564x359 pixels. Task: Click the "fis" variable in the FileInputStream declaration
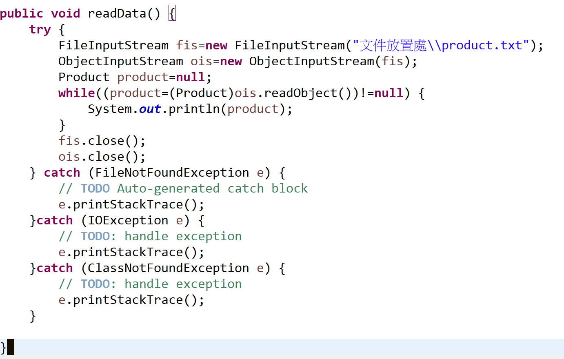[x=187, y=45]
